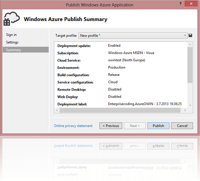The height and width of the screenshot is (181, 200).
Task: Select the 'Cloud Service:' label
Action: (69, 60)
